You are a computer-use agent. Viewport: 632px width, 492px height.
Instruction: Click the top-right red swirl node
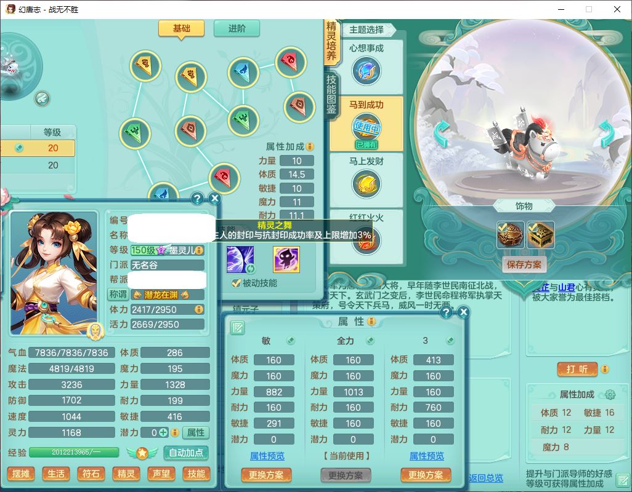tap(291, 62)
